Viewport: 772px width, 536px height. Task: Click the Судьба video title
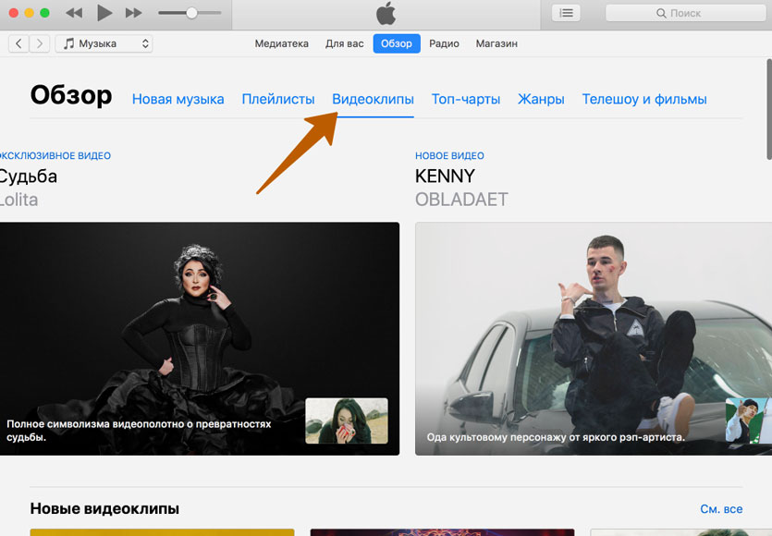tap(28, 177)
